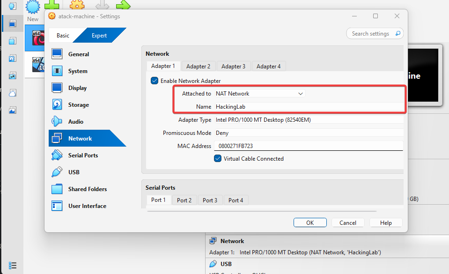The height and width of the screenshot is (274, 449).
Task: Open the Display settings page
Action: pos(88,88)
